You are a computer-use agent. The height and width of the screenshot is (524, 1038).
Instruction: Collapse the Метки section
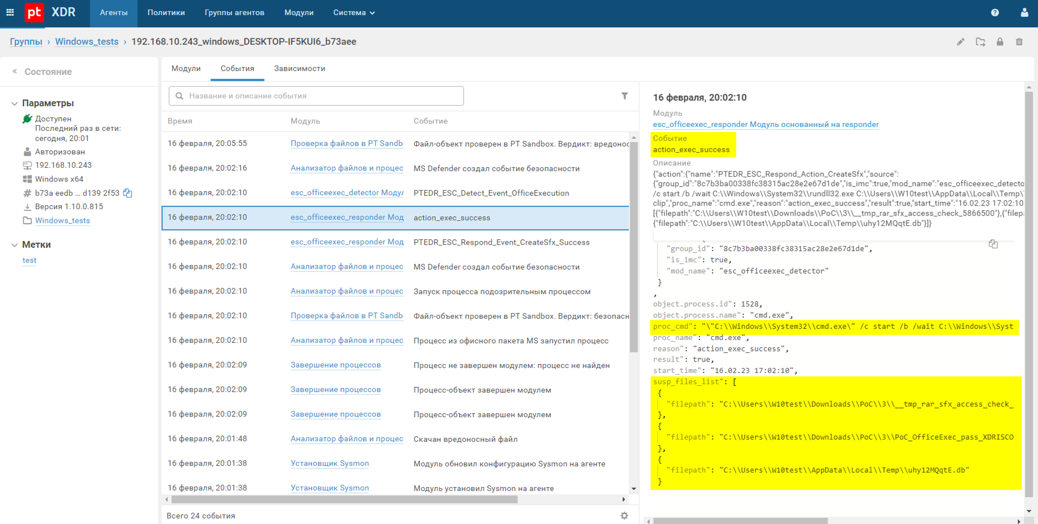click(14, 245)
